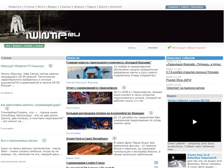
Task: Click the Большой Вудъявр news thumbnail
Action: [x=90, y=73]
